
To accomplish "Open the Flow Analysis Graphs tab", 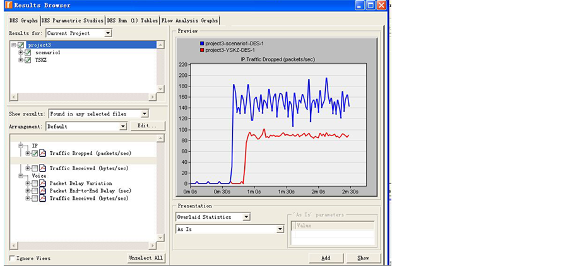I will pos(190,20).
